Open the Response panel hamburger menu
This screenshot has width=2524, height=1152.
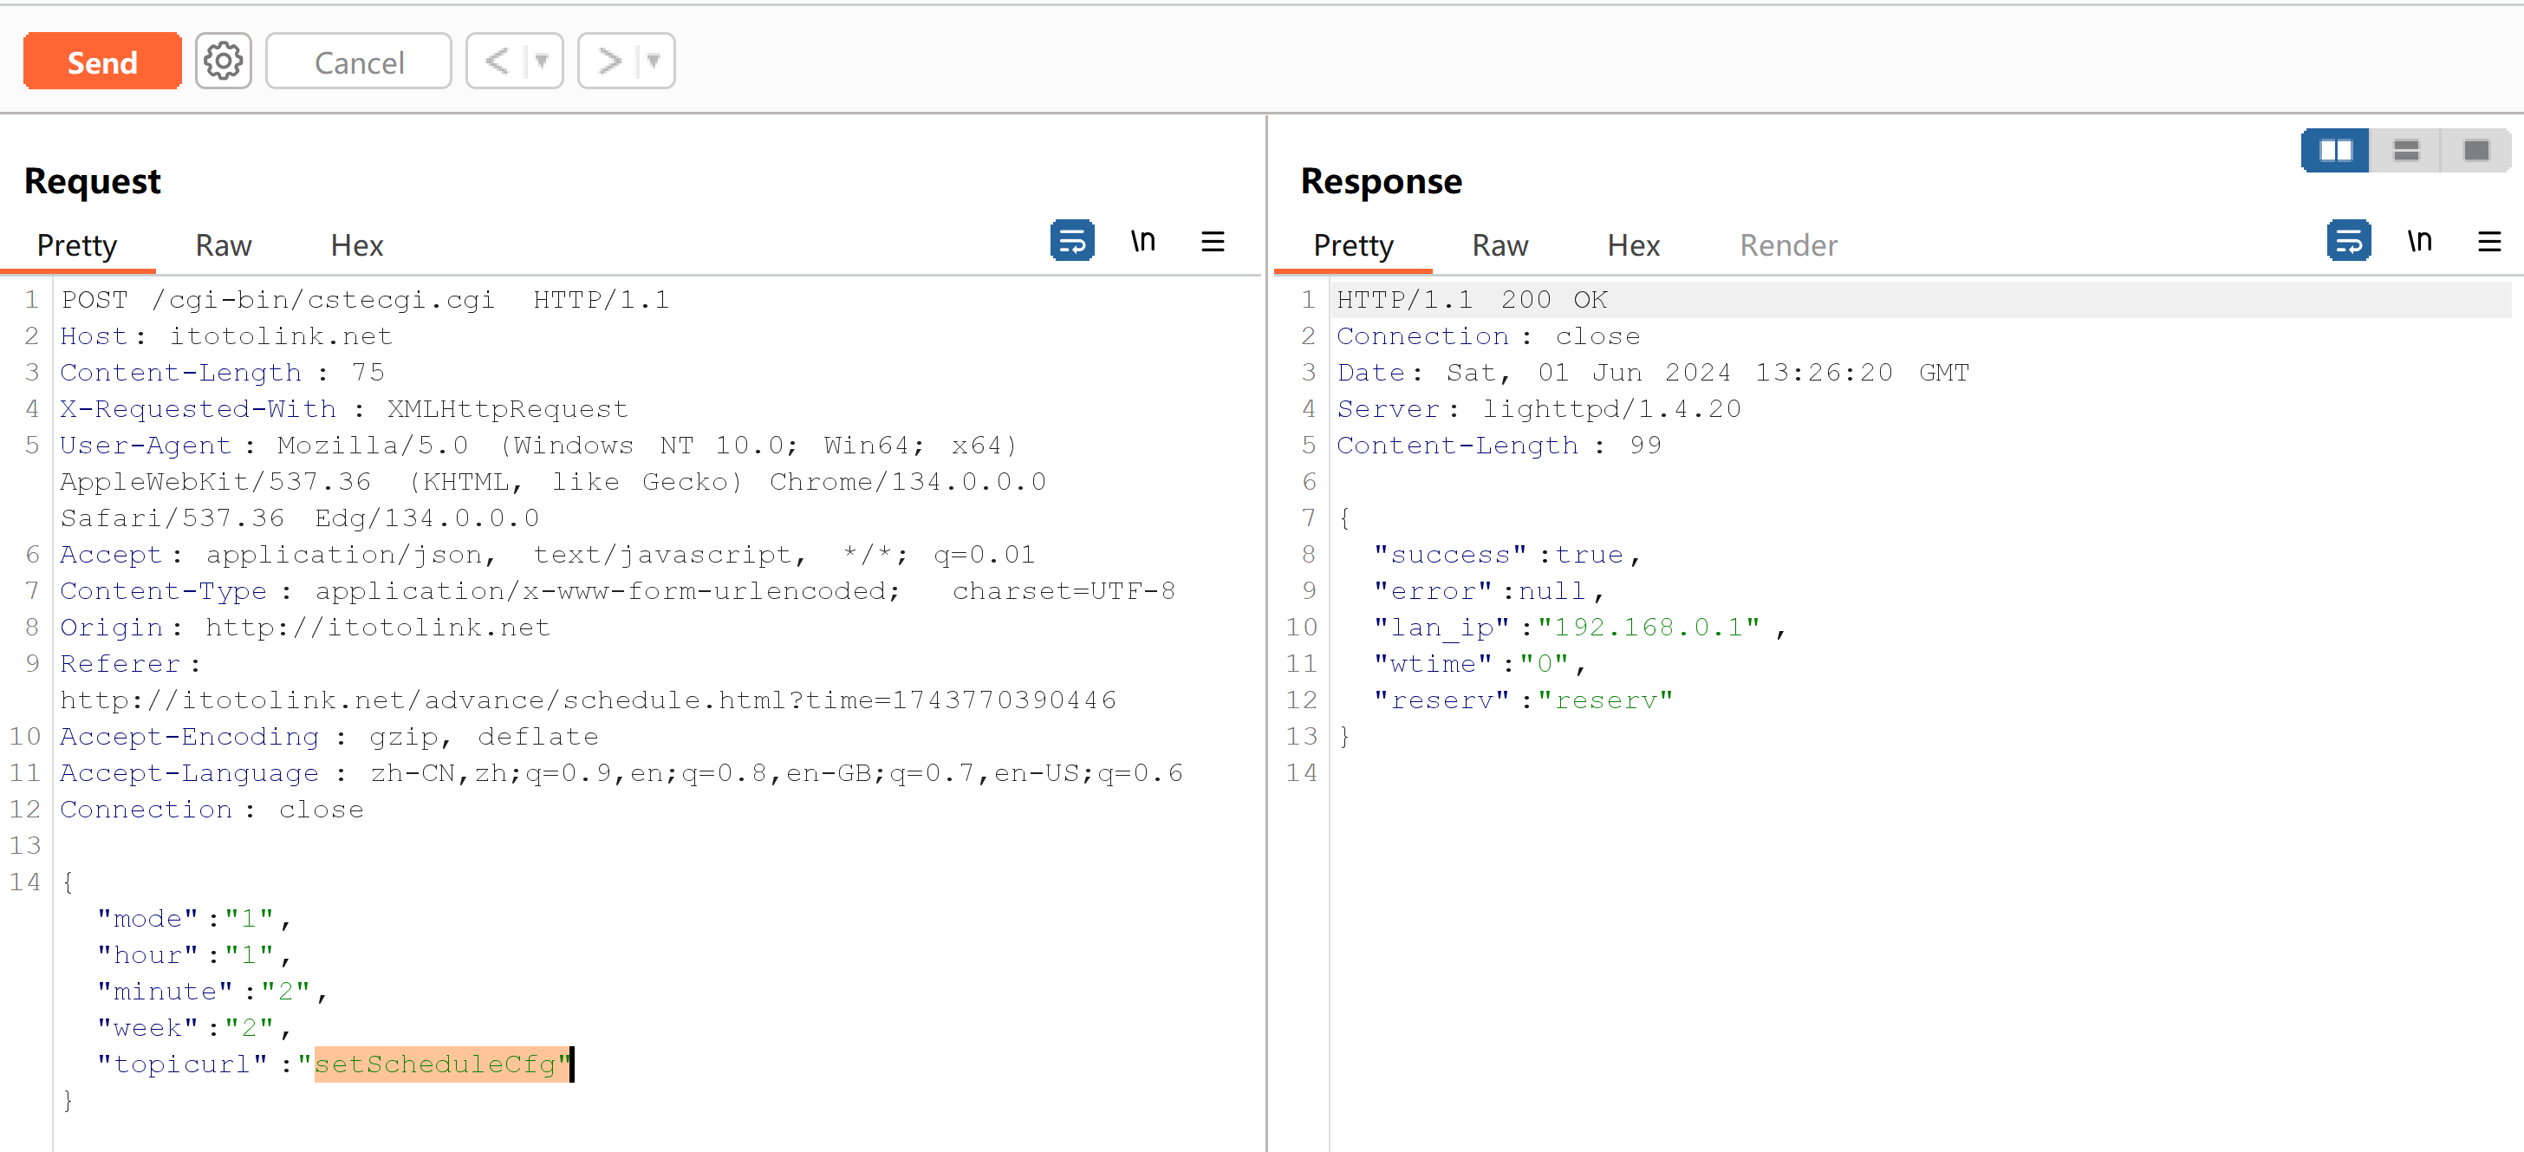coord(2488,241)
